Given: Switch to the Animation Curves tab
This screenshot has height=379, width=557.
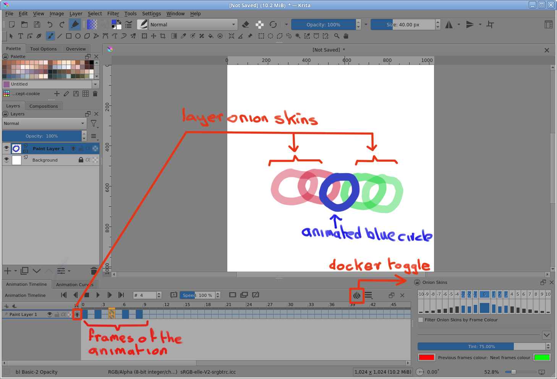Looking at the screenshot, I should click(x=74, y=285).
